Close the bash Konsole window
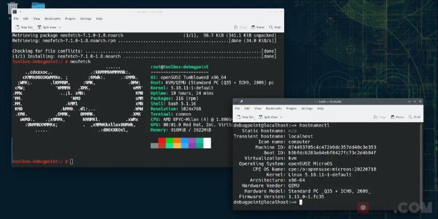This screenshot has height=219, width=438. tap(420, 102)
